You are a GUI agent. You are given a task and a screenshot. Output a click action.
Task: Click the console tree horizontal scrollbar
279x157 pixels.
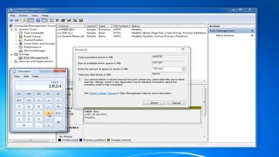31,140
